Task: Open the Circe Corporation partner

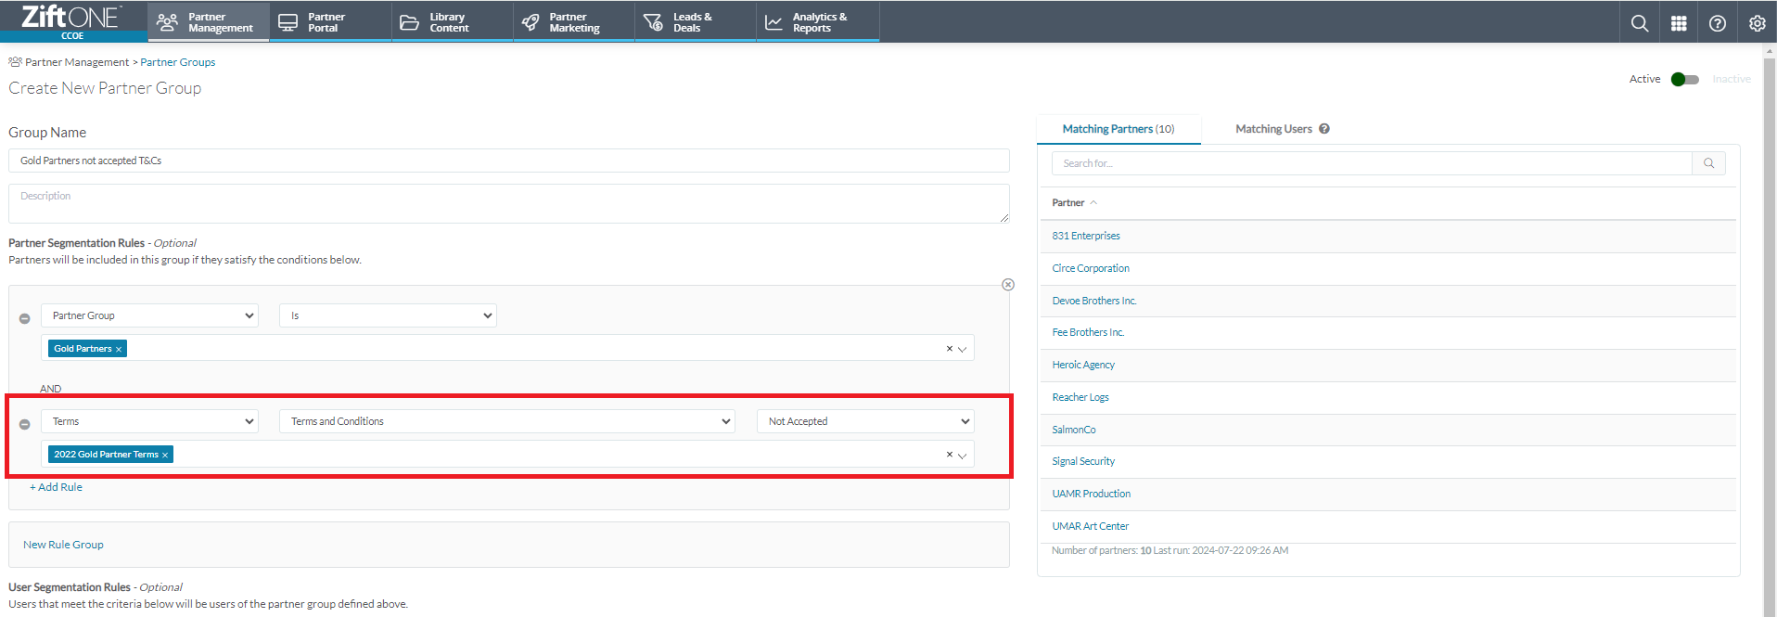Action: click(1091, 268)
